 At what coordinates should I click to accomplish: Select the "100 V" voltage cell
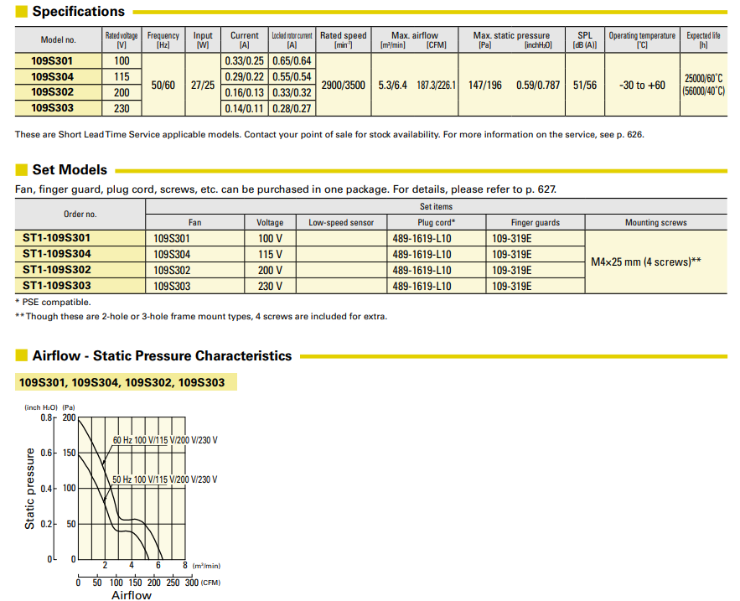pos(270,238)
